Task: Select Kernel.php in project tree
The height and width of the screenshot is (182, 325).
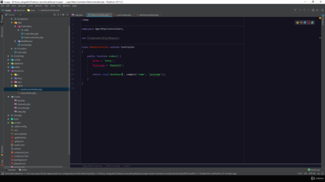Action: click(x=26, y=45)
